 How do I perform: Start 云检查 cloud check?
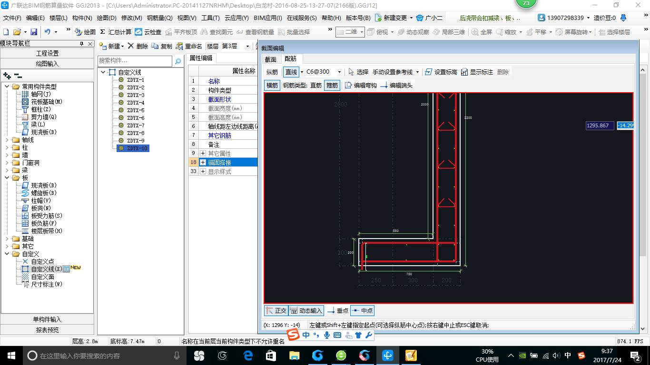click(148, 32)
